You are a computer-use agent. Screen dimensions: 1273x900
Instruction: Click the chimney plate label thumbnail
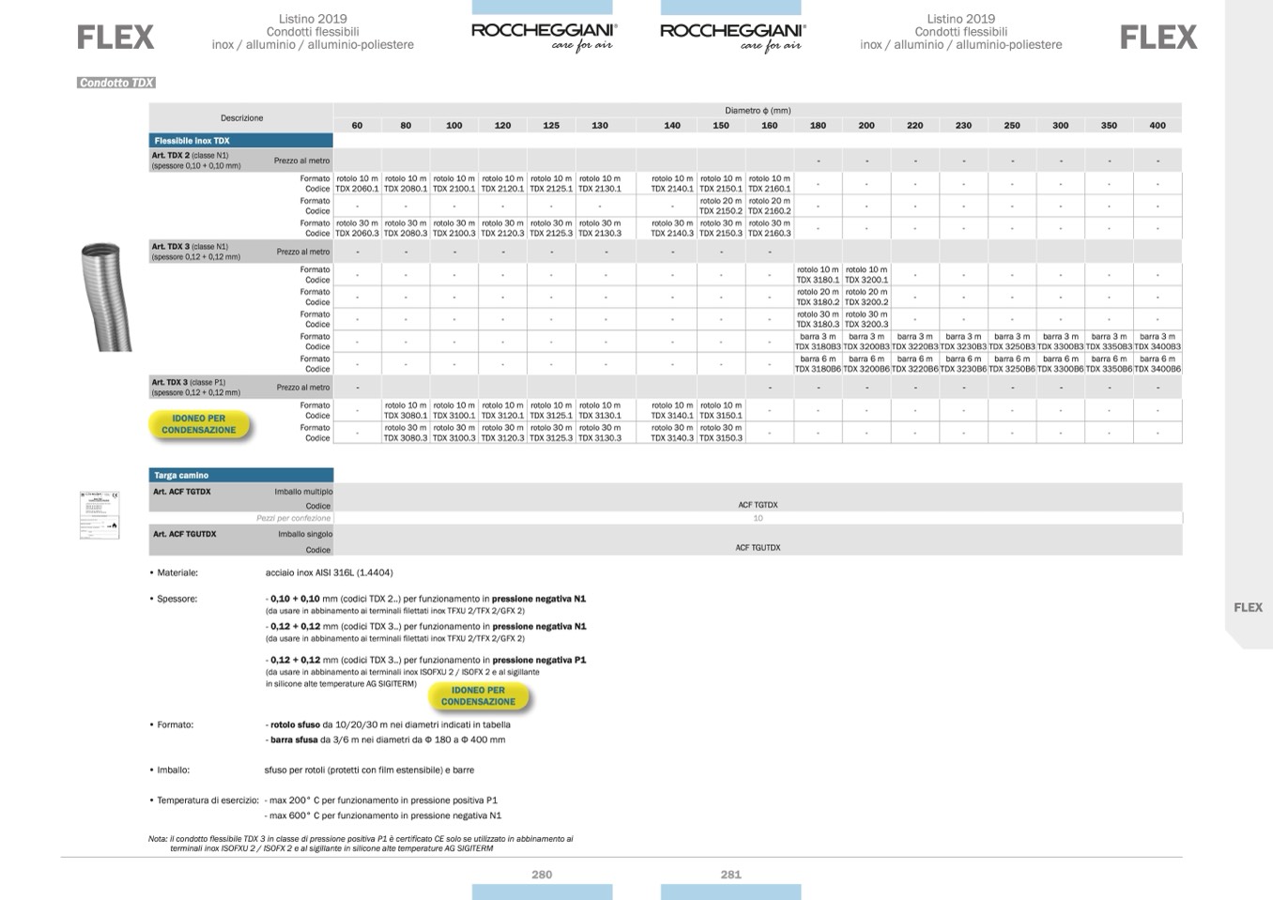(100, 514)
